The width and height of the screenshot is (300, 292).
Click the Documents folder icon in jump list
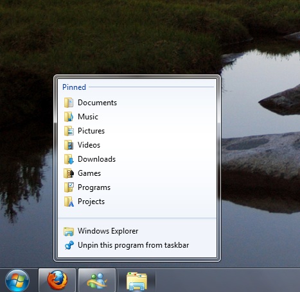tap(69, 103)
